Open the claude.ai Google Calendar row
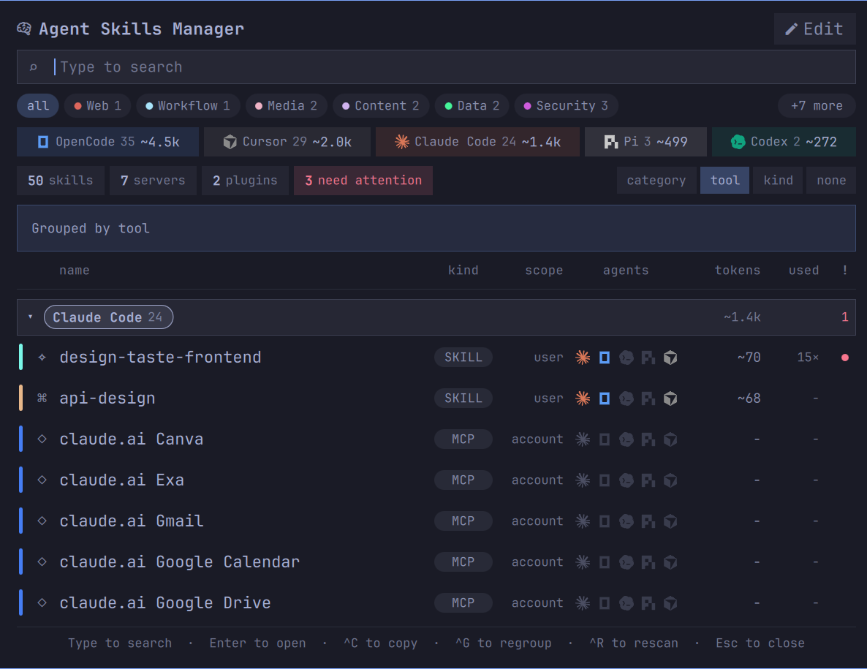The image size is (867, 669). click(436, 562)
